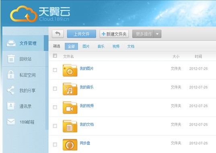
Task: Filter files by 音乐
Action: click(101, 46)
